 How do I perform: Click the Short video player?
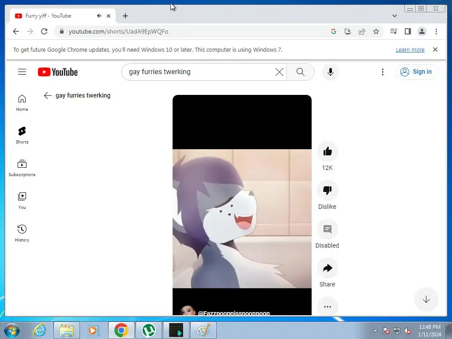point(242,205)
